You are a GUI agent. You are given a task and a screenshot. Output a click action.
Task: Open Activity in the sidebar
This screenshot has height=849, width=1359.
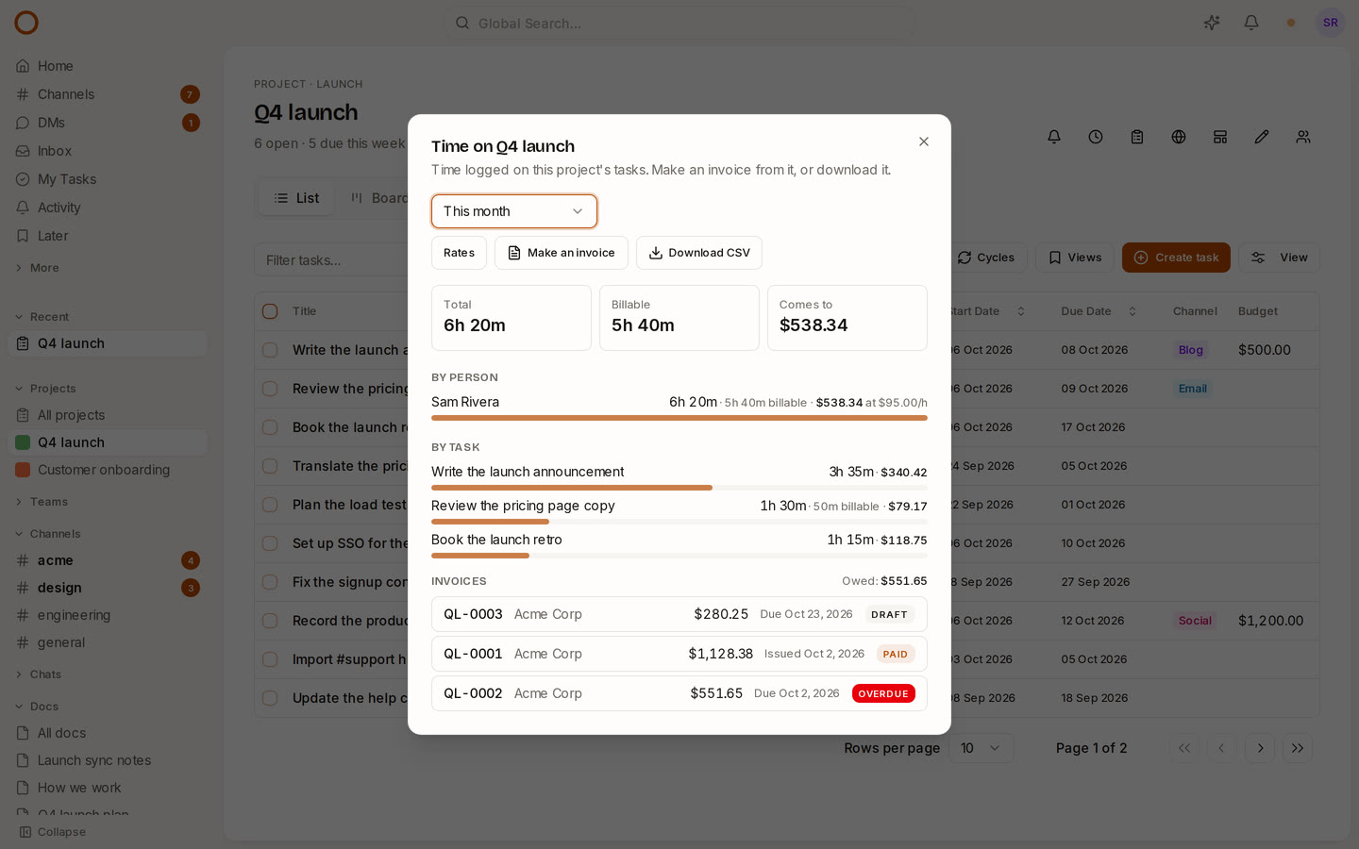[x=108, y=208]
